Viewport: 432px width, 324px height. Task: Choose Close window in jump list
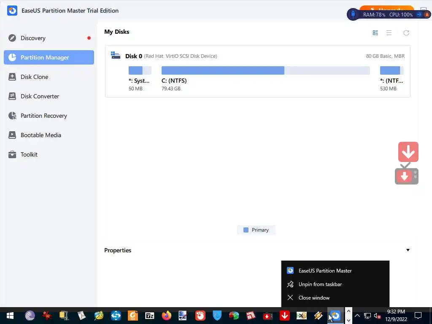335,297
